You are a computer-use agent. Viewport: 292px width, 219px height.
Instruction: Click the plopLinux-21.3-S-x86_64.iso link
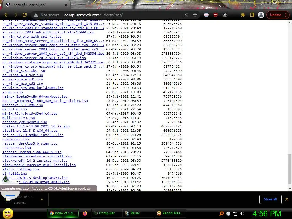(30, 131)
